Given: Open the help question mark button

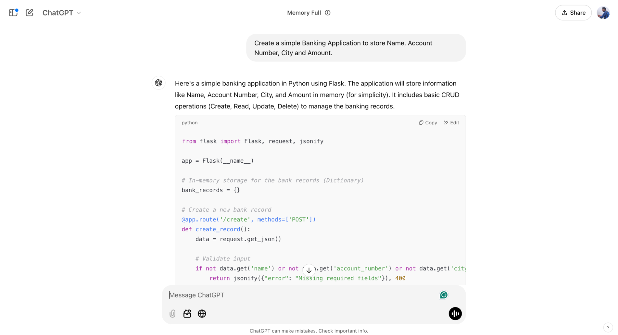Looking at the screenshot, I should coord(608,328).
